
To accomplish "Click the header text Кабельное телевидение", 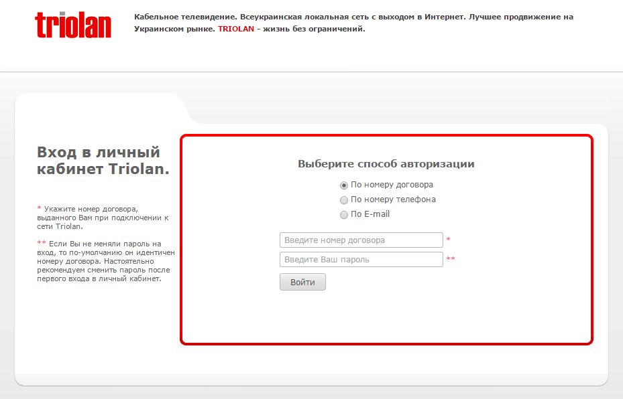I will pyautogui.click(x=186, y=17).
